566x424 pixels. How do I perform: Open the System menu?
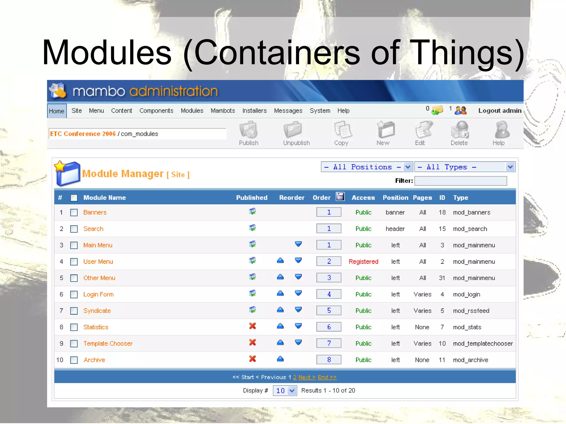click(320, 111)
